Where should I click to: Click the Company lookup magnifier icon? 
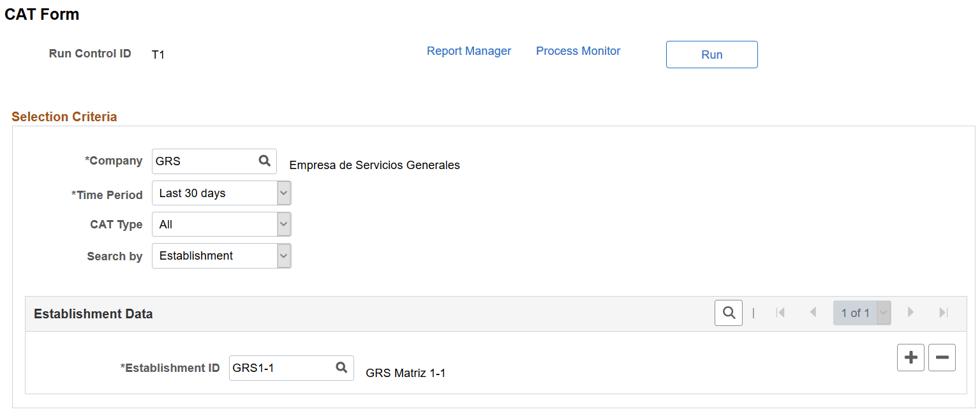265,161
